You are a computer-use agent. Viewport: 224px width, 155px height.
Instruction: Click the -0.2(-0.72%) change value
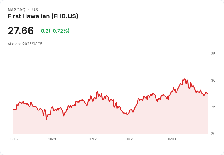(x=54, y=31)
